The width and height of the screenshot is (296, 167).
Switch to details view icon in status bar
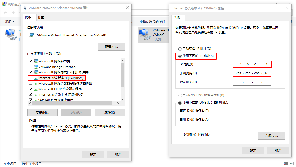pos(286,163)
